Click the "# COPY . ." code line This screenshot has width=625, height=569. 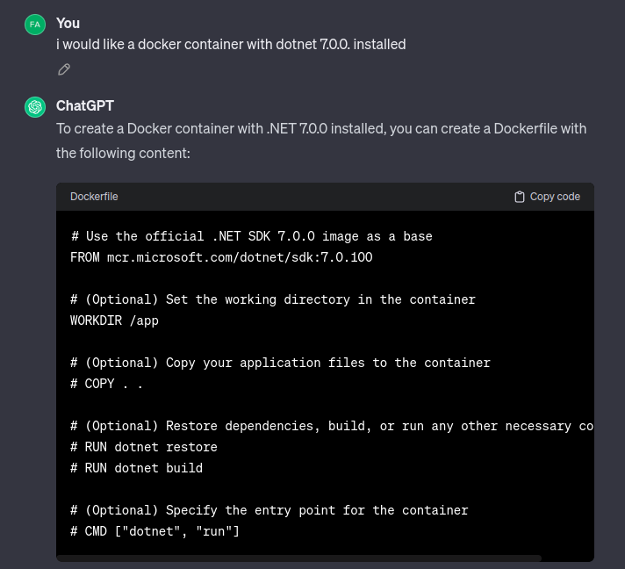pyautogui.click(x=106, y=384)
